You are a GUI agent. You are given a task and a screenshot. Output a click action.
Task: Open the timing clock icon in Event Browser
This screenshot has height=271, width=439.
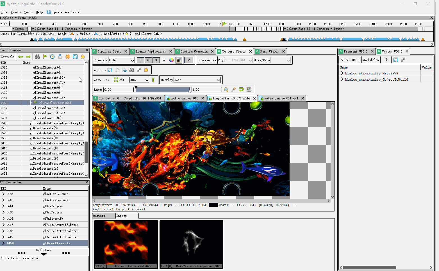pyautogui.click(x=52, y=57)
